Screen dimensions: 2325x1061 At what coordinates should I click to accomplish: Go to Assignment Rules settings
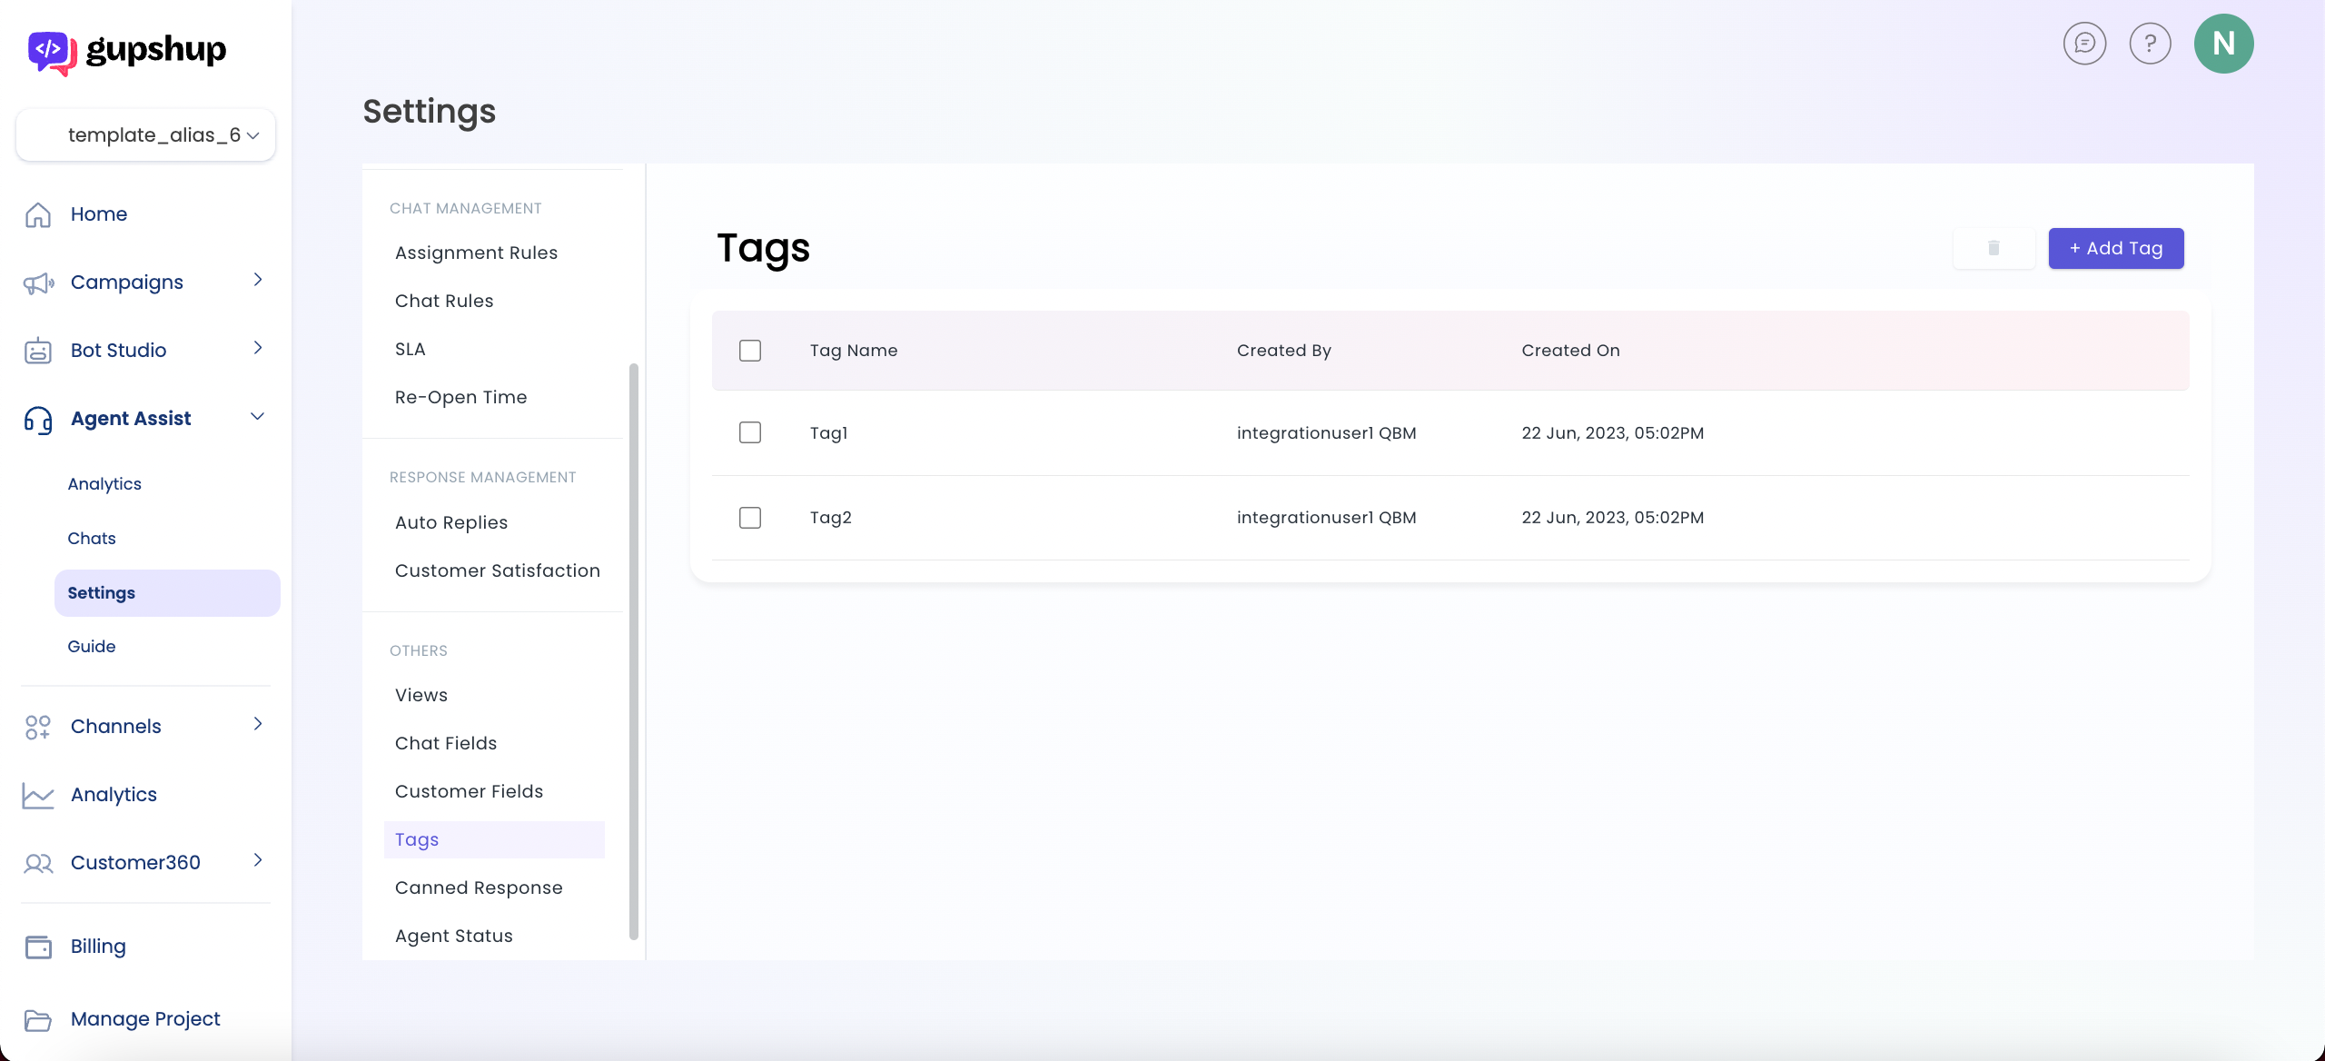point(476,253)
